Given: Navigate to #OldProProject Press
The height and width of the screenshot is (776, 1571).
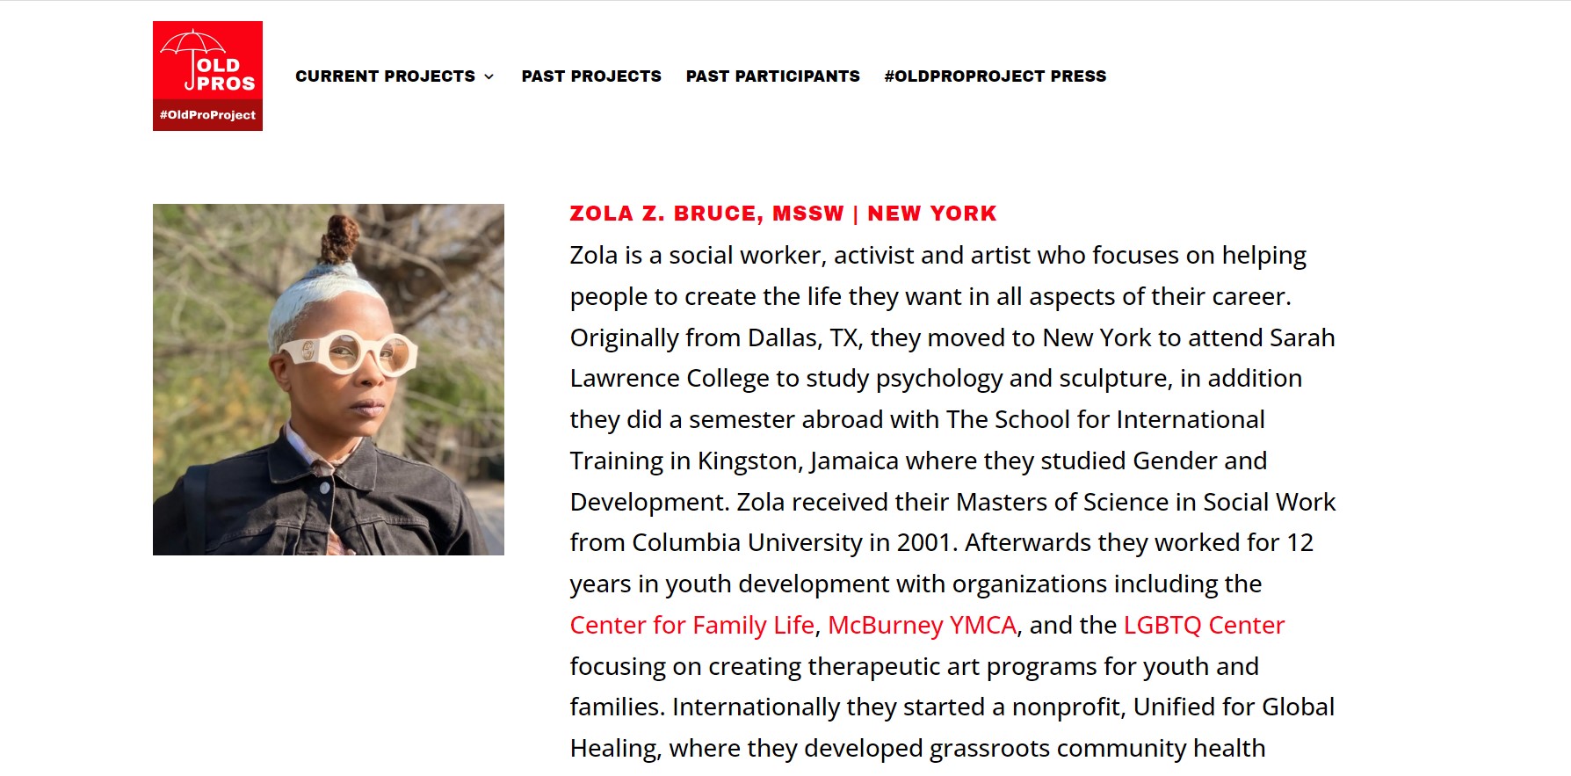Looking at the screenshot, I should click(995, 76).
